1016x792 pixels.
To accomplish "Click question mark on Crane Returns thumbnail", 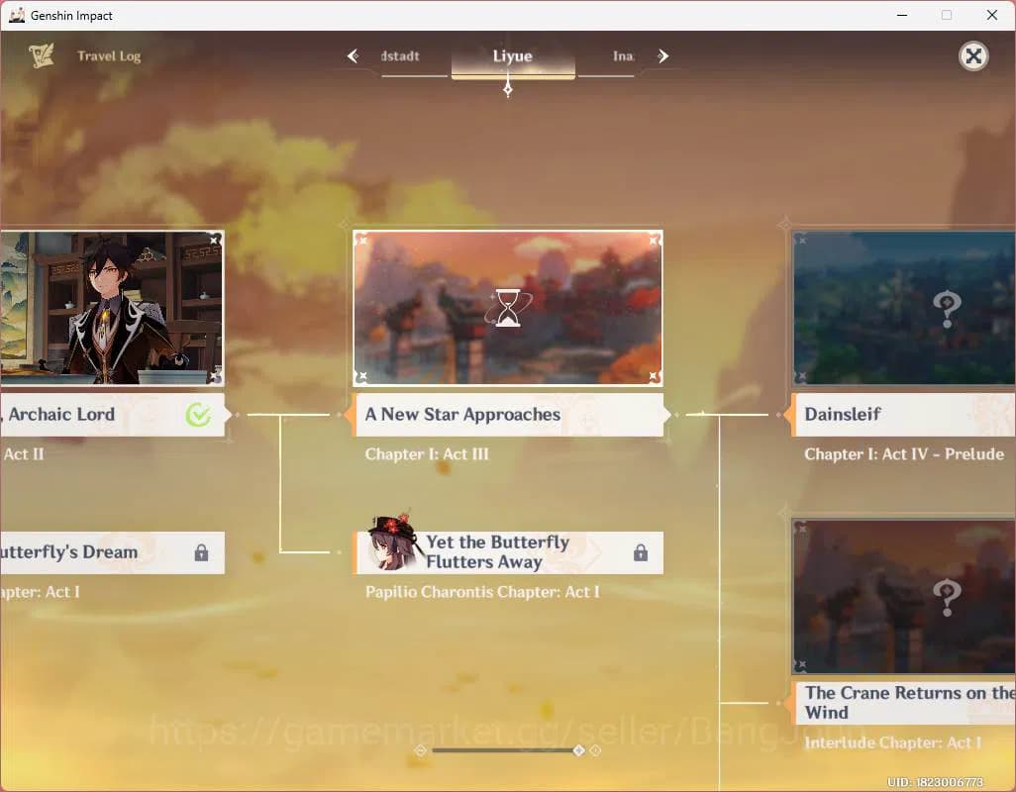I will 947,596.
